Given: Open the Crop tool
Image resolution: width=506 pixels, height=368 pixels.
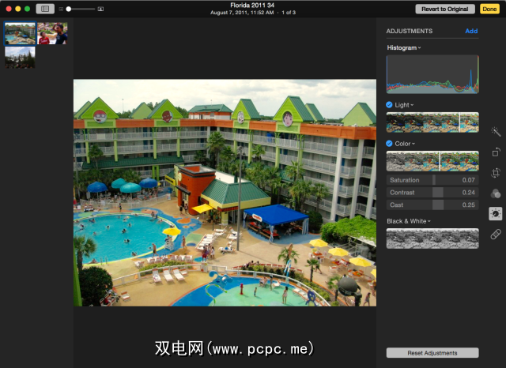Looking at the screenshot, I should pos(496,172).
